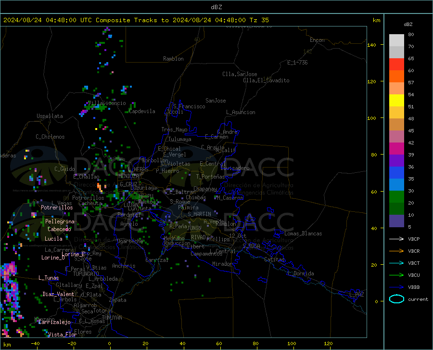Click the Lucila map label
This screenshot has width=433, height=350.
click(x=53, y=239)
